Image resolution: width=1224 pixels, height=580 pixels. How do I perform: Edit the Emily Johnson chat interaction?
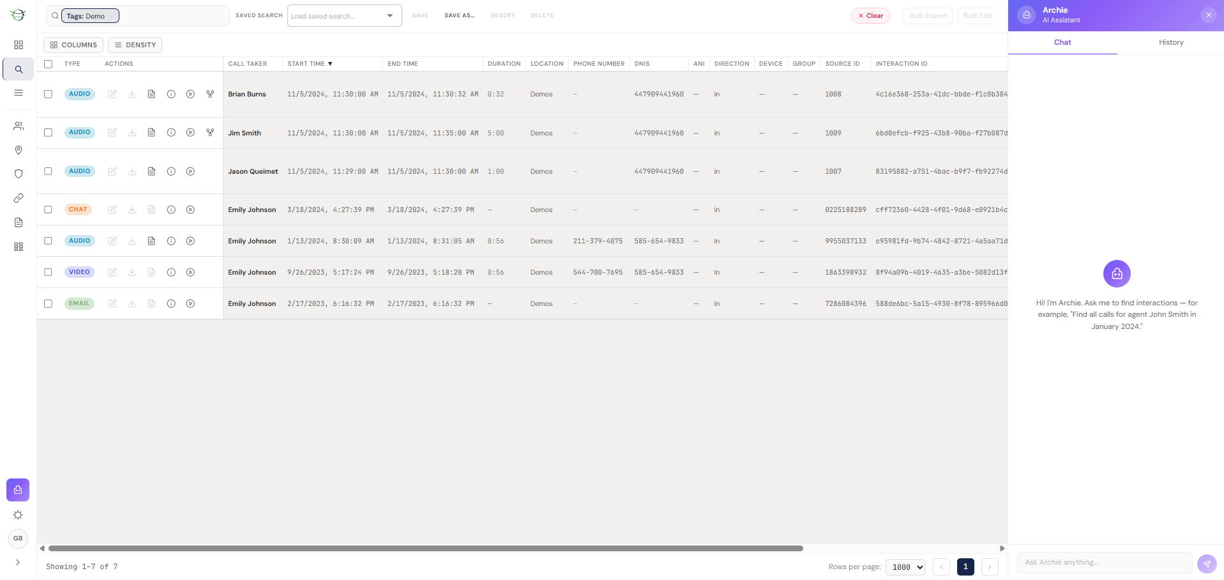click(112, 210)
